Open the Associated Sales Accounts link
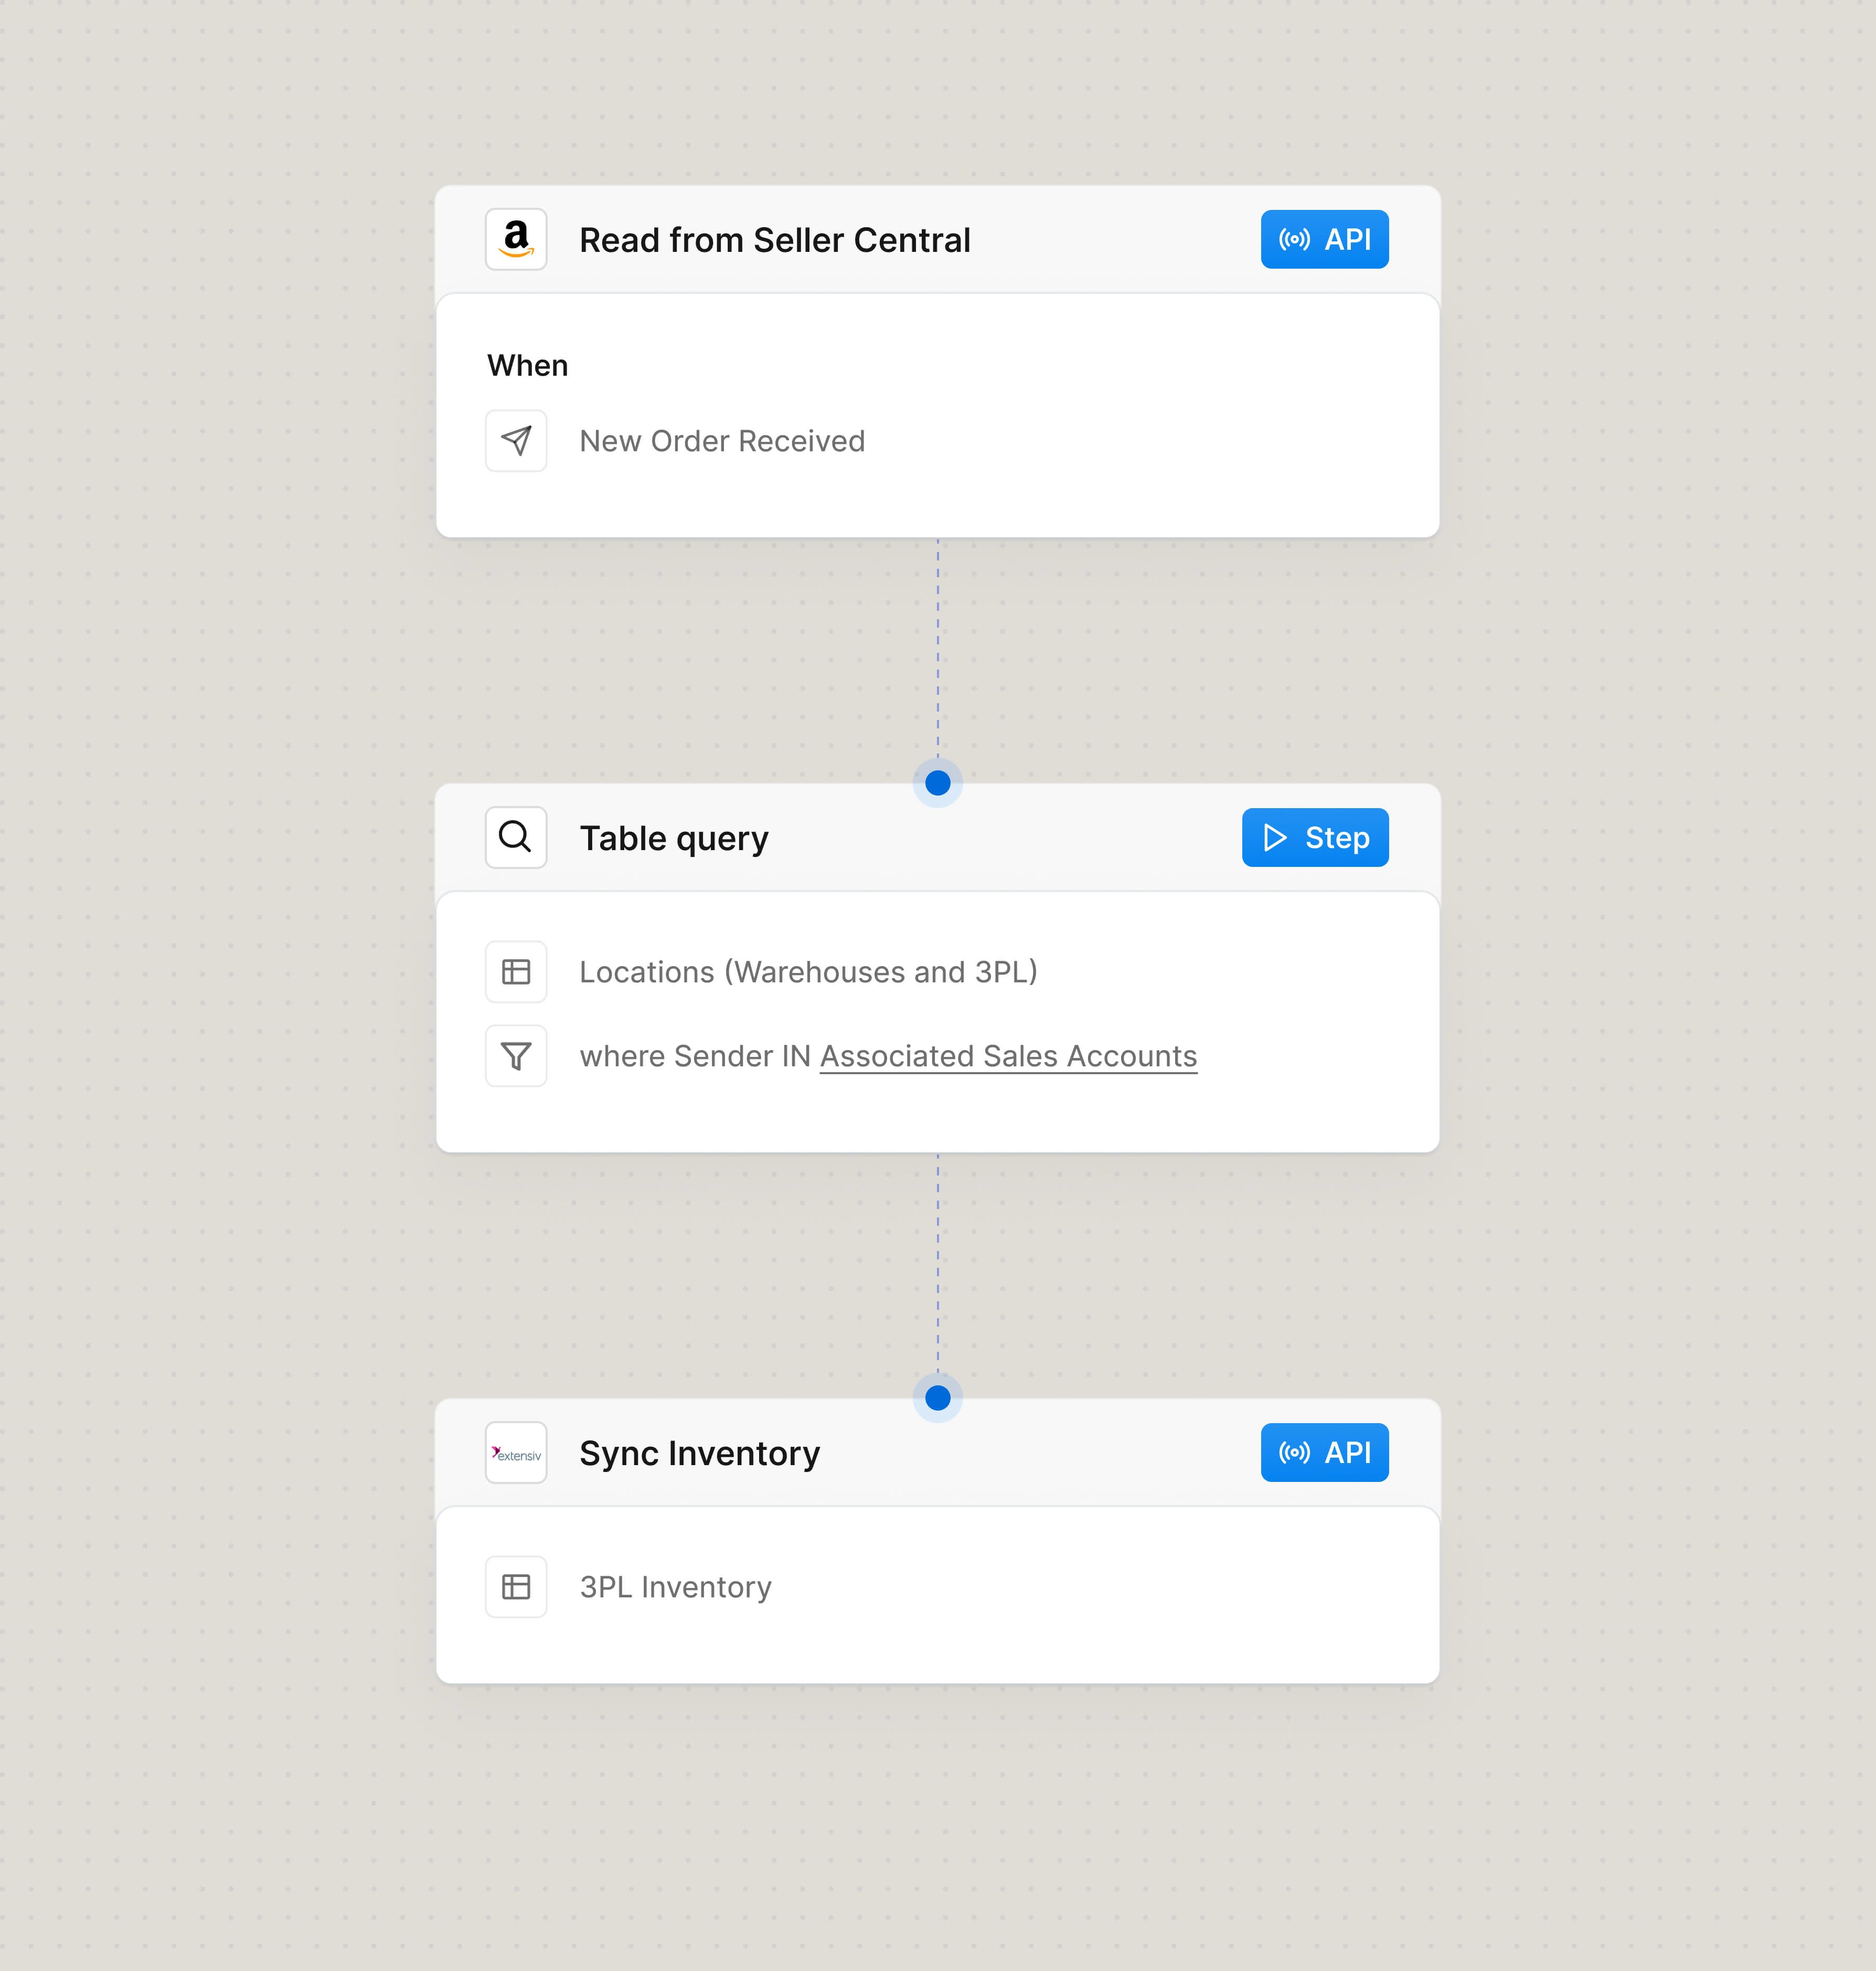This screenshot has width=1876, height=1971. click(x=1008, y=1056)
